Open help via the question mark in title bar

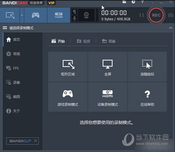[142, 2]
